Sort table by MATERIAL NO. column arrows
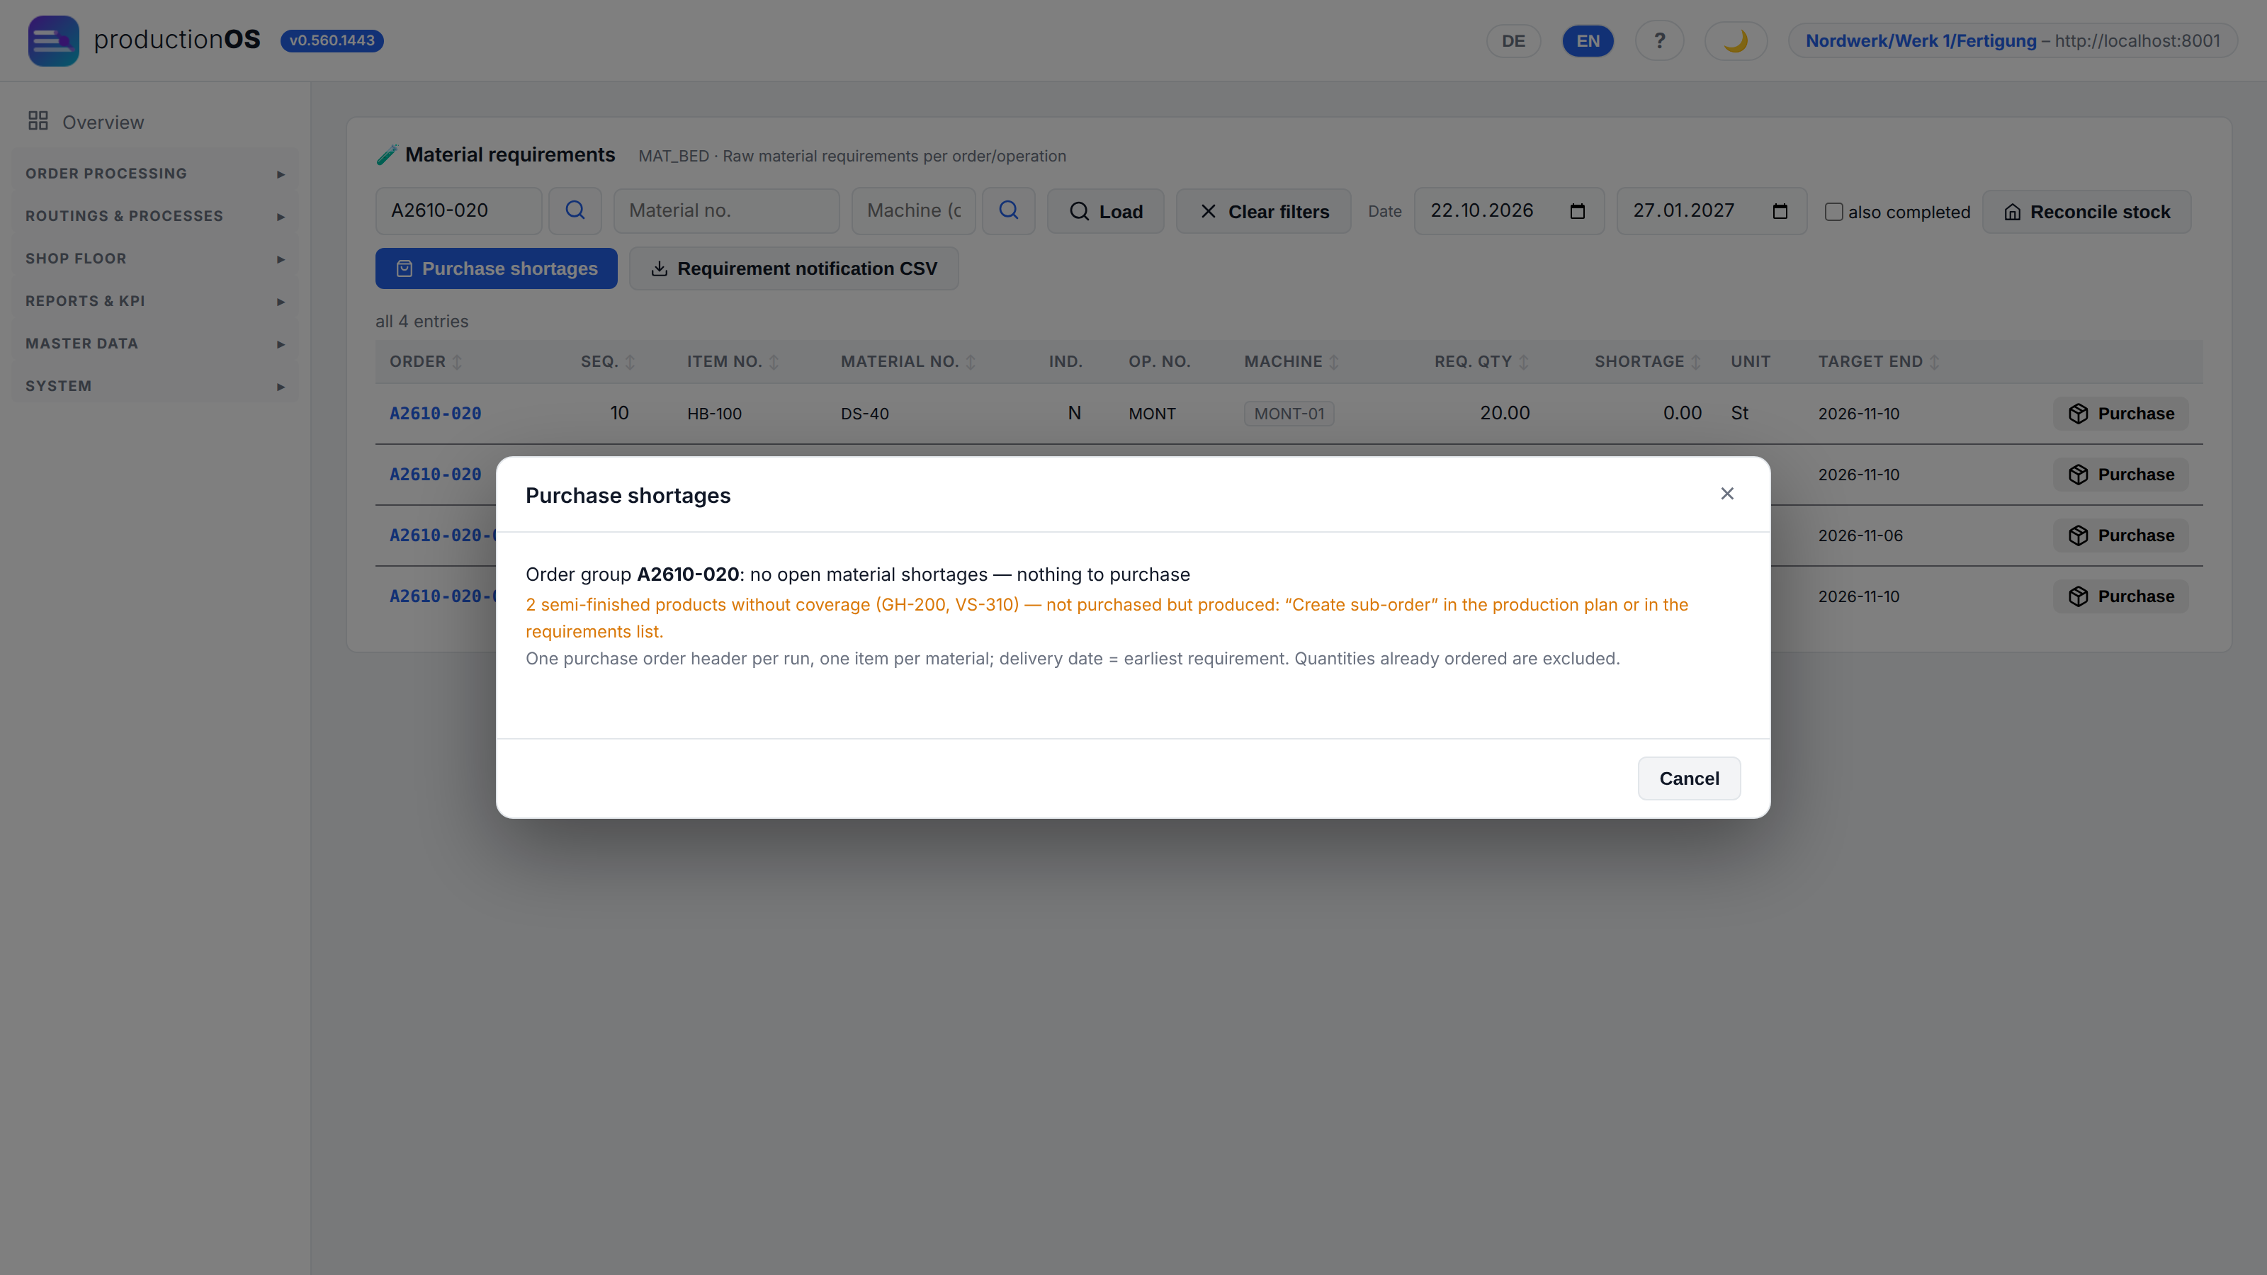This screenshot has width=2267, height=1275. [970, 362]
